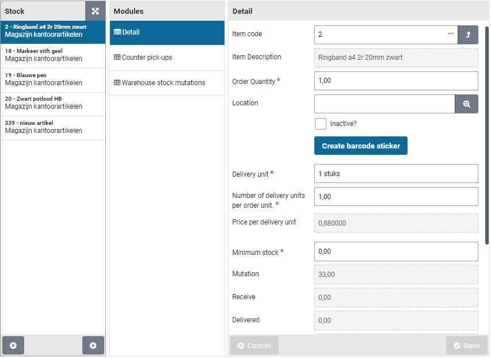
Task: Expand the Stock panel to fullscreen
Action: (96, 11)
